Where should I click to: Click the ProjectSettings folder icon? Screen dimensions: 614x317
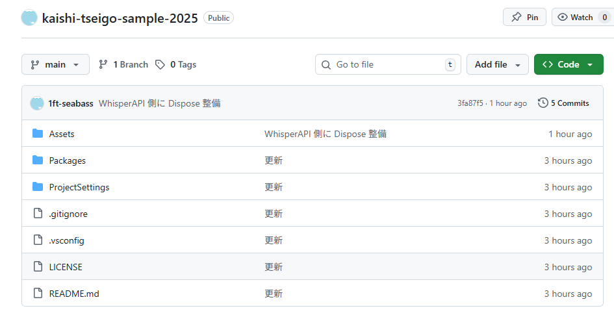coord(37,187)
